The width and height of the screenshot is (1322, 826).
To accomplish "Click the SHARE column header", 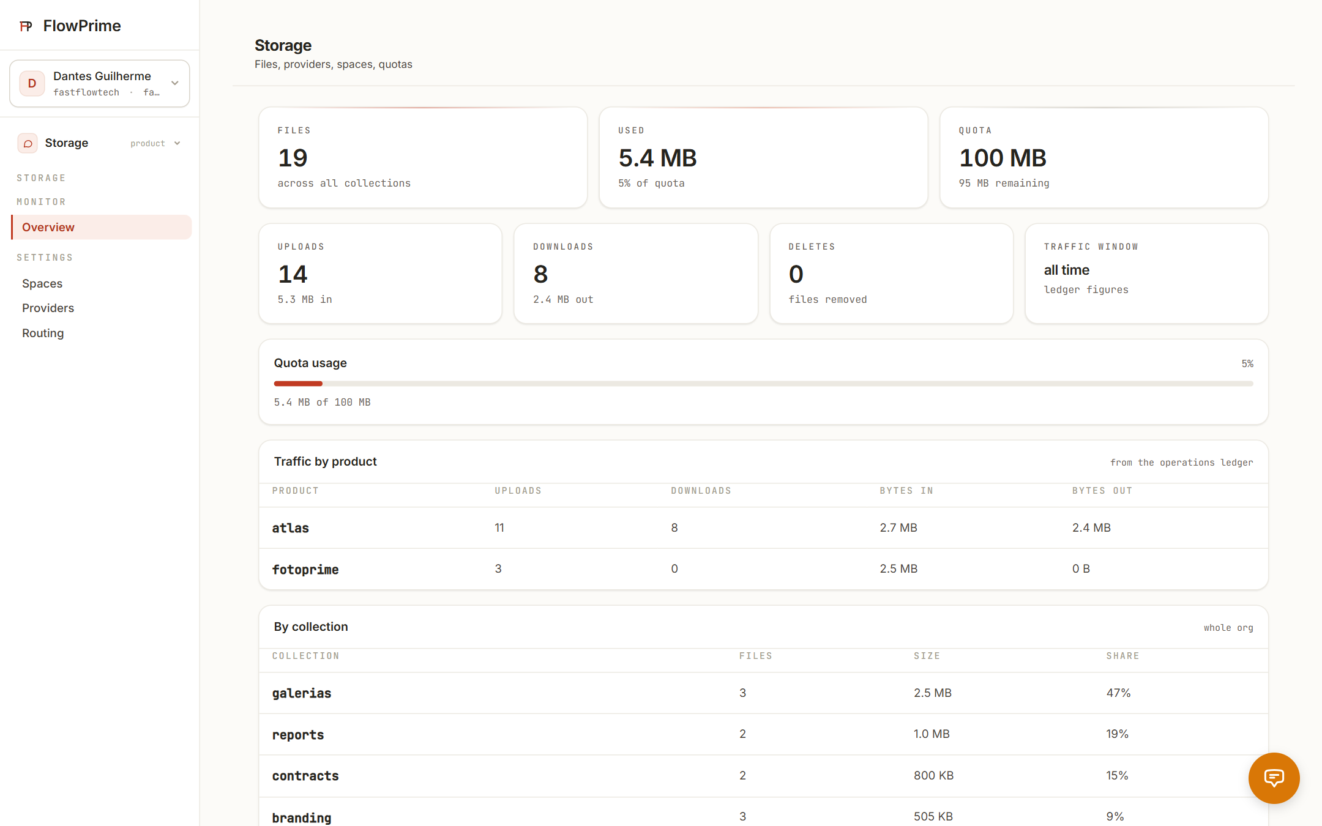I will (1122, 656).
